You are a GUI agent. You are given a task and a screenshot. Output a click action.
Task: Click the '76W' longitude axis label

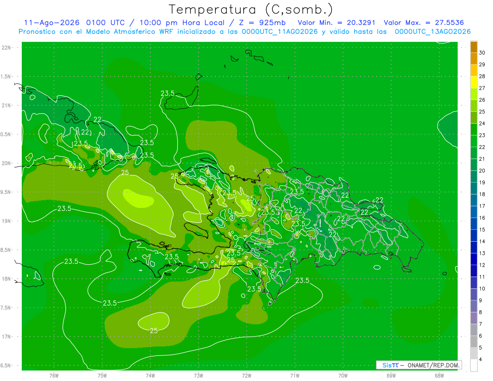tap(54, 376)
